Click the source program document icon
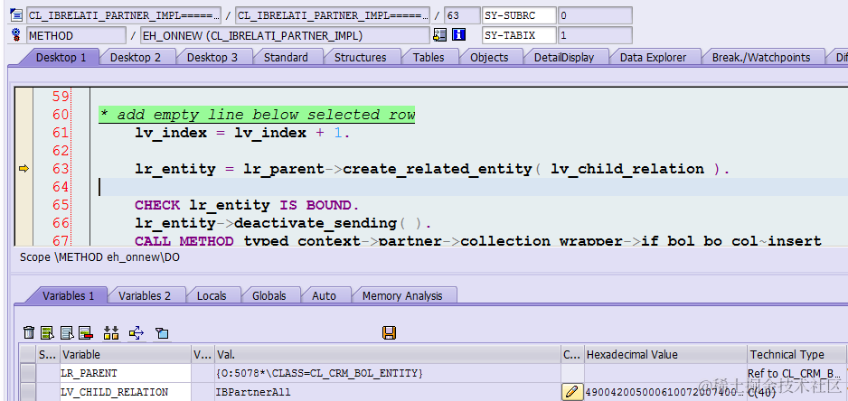This screenshot has height=401, width=848. pyautogui.click(x=15, y=15)
